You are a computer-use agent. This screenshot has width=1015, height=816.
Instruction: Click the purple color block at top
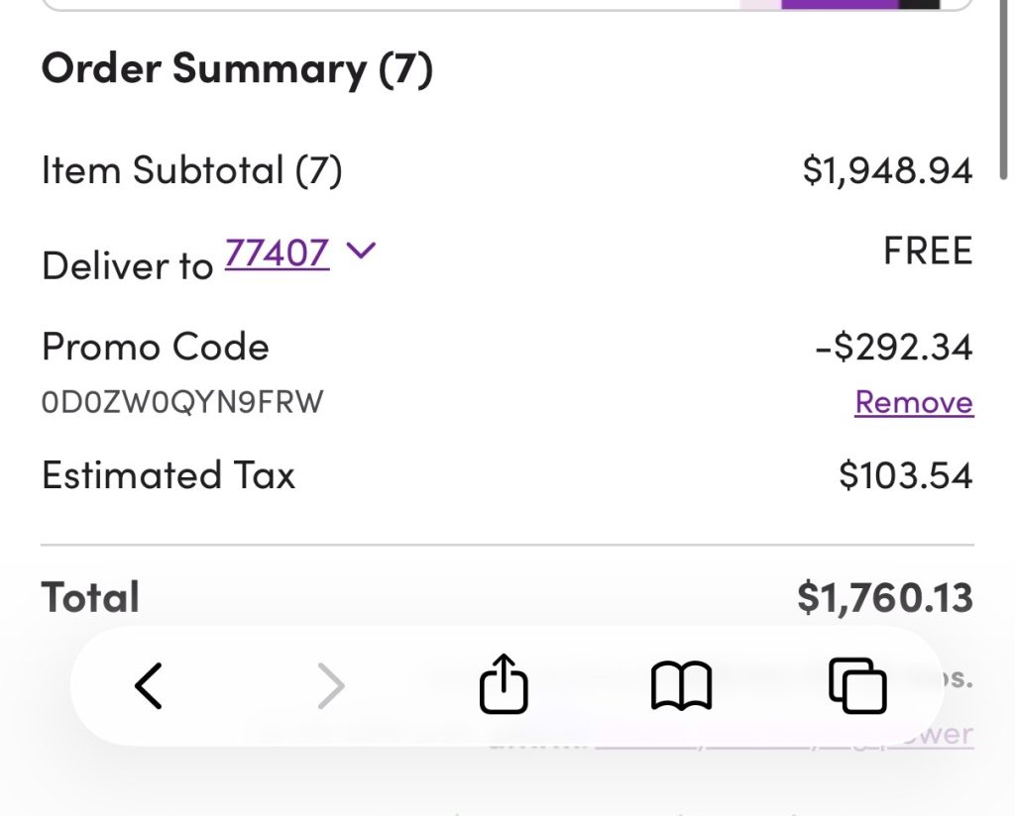pos(839,4)
